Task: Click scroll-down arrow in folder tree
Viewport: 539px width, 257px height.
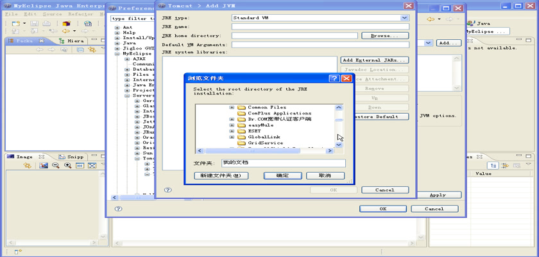Action: 339,145
